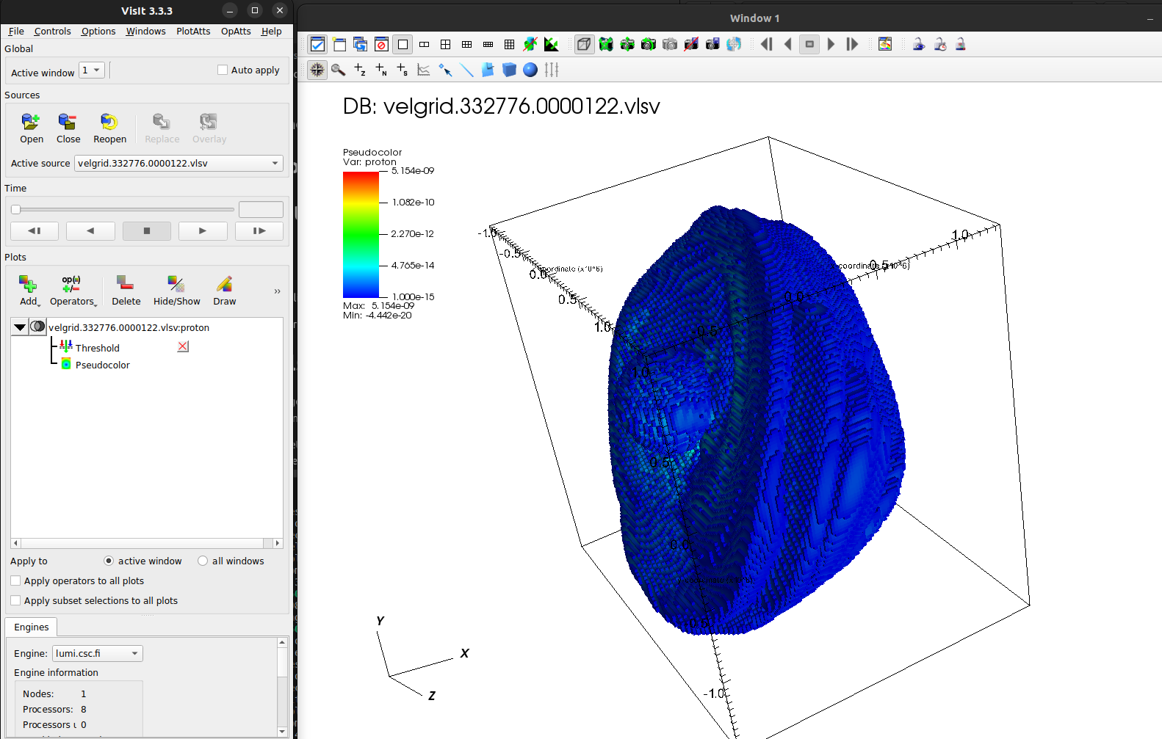Collapse the velgrid proton plot entry
This screenshot has width=1162, height=739.
click(20, 327)
